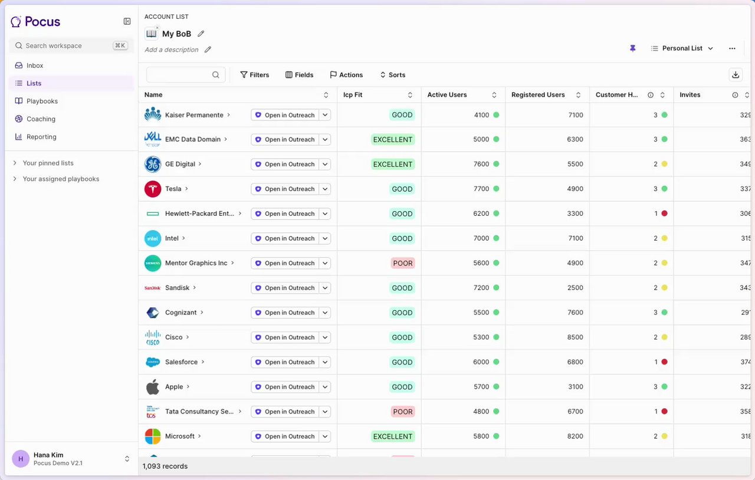Click Add a description text

[x=172, y=50]
